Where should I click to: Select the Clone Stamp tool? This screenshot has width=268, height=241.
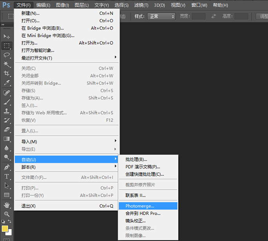[x=7, y=111]
